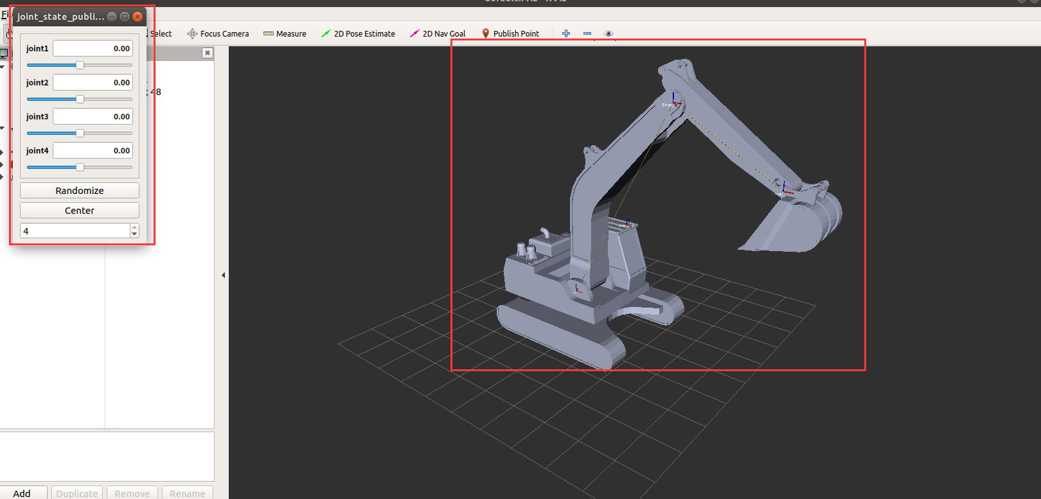The width and height of the screenshot is (1041, 499).
Task: Minimize the joint_state_publisher window
Action: [112, 17]
